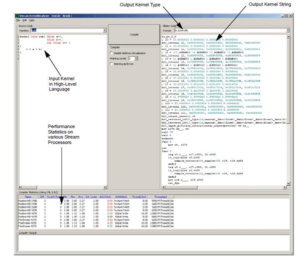The image size is (300, 259).
Task: Sort by ALU:Fetch column header
Action: click(x=105, y=197)
